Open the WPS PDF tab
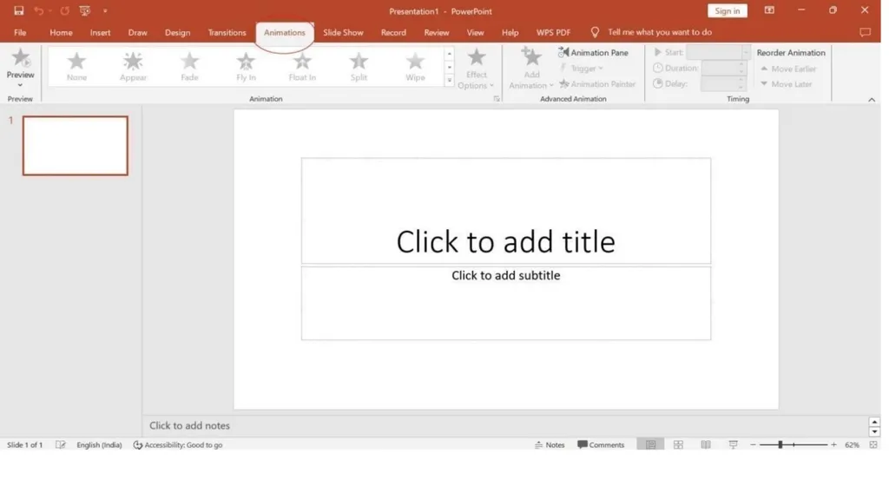This screenshot has width=889, height=499. (553, 32)
